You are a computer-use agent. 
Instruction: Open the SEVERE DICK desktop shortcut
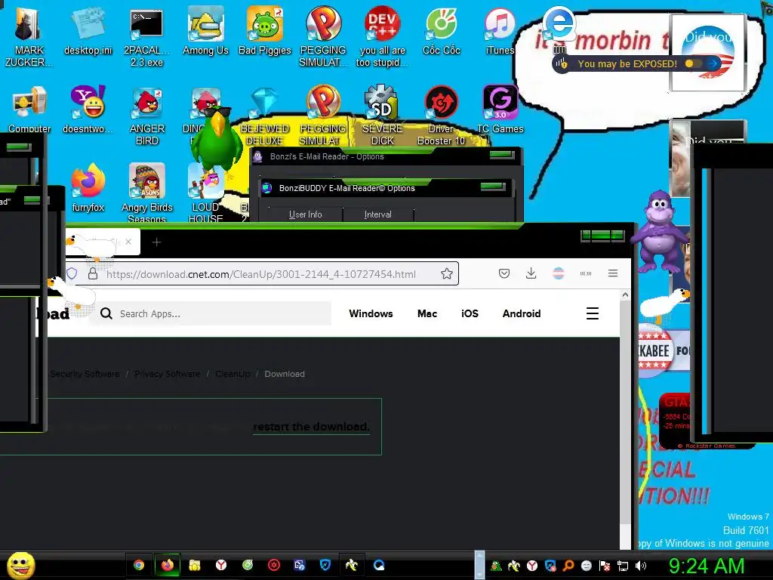click(x=382, y=116)
